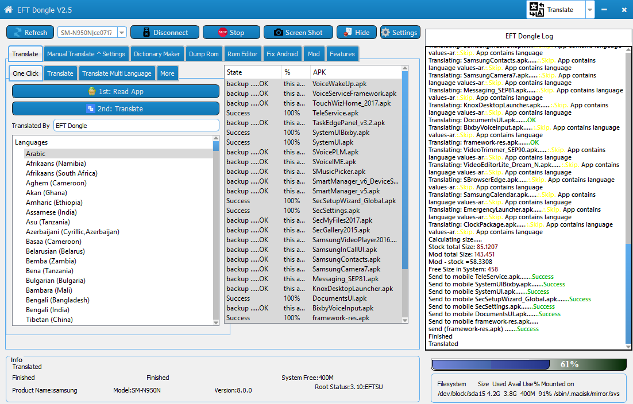The width and height of the screenshot is (633, 404).
Task: Click the APK table scroll down arrow
Action: [405, 320]
